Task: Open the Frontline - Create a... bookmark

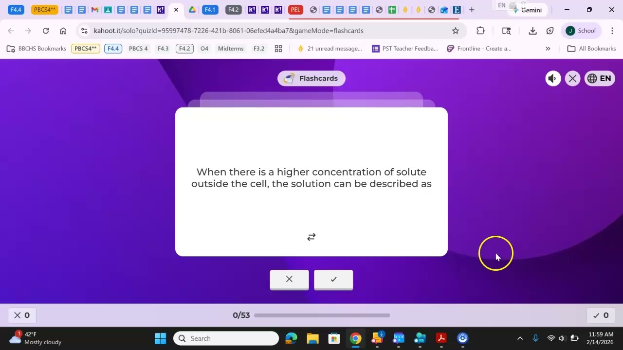Action: coord(479,49)
